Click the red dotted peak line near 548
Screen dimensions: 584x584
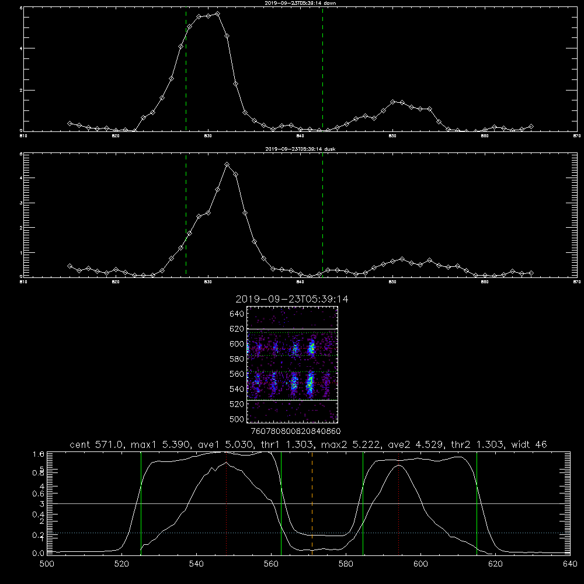point(226,503)
